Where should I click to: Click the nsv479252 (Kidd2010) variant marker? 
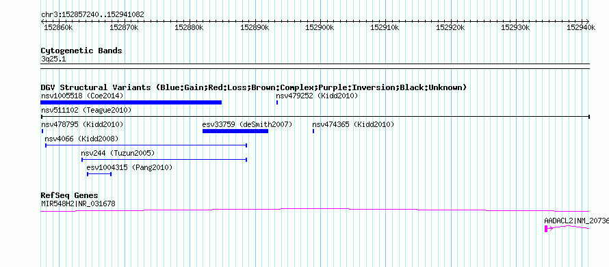[x=277, y=102]
